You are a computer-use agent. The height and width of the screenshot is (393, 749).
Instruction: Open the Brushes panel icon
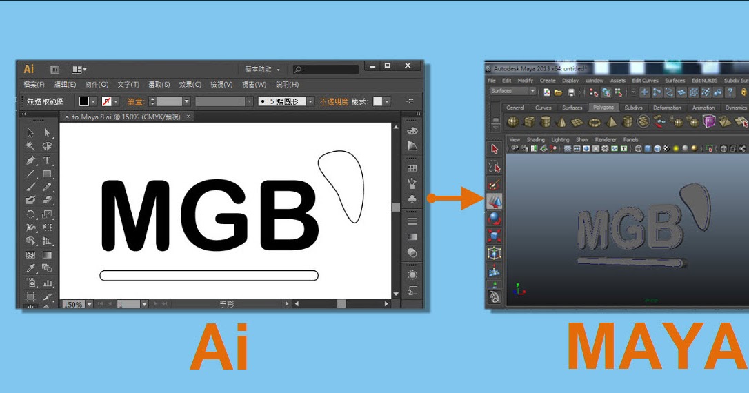(412, 183)
